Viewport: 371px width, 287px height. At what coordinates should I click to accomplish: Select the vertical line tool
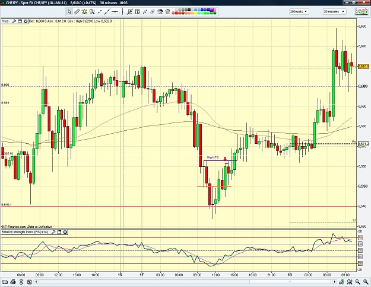tap(122, 12)
